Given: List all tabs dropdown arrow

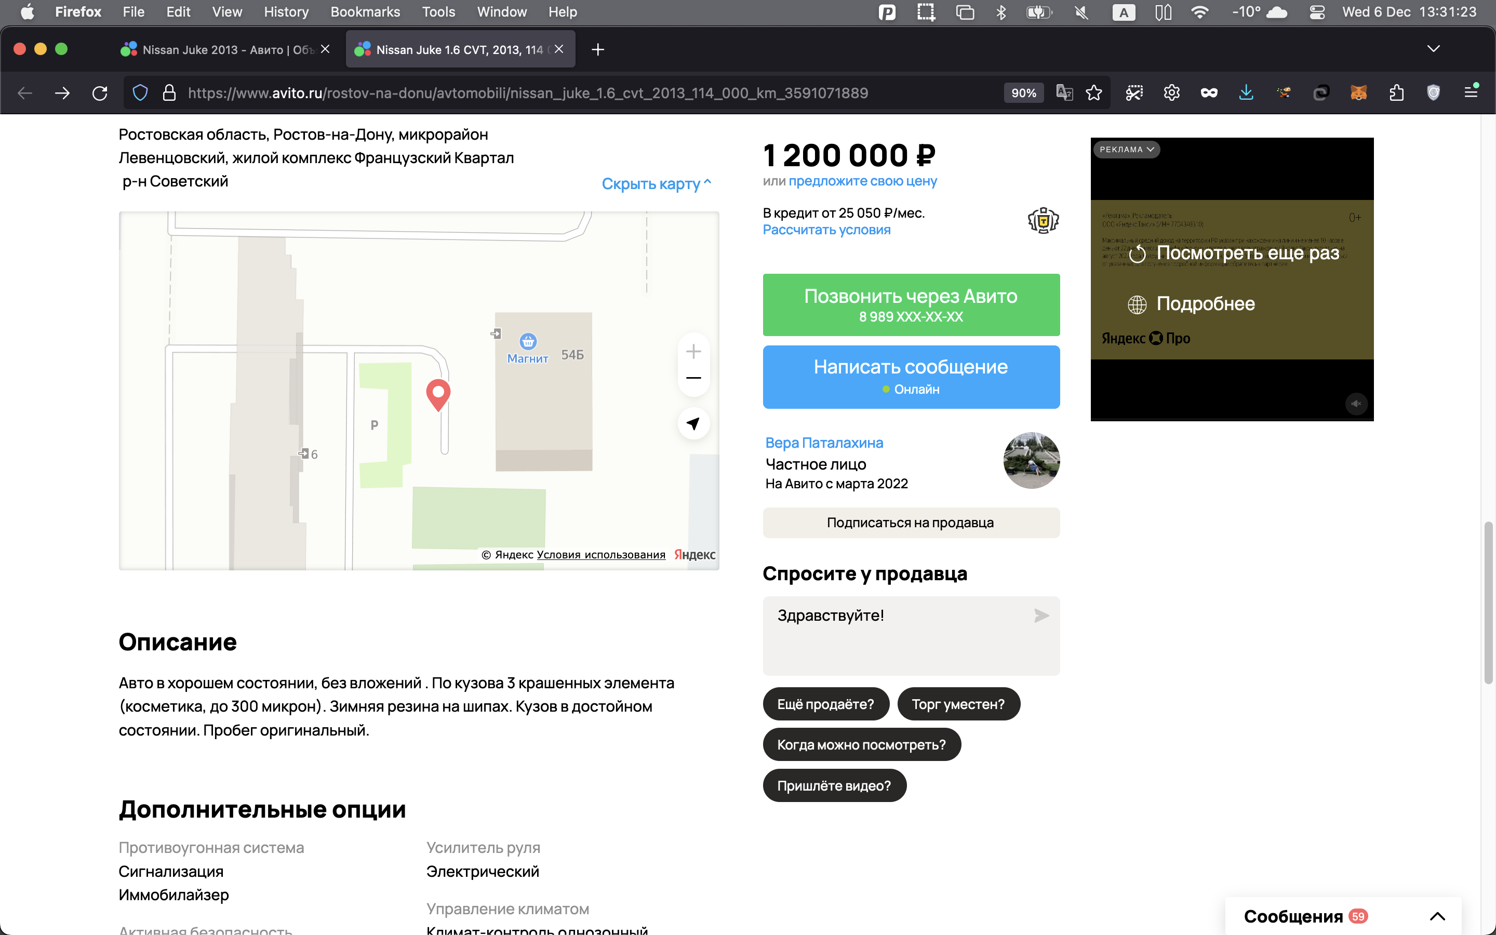Looking at the screenshot, I should (1433, 49).
